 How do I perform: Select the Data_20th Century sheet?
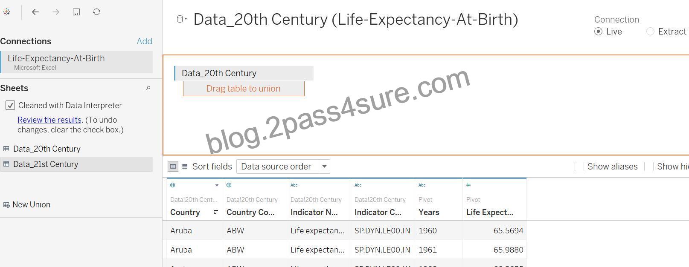(x=76, y=149)
